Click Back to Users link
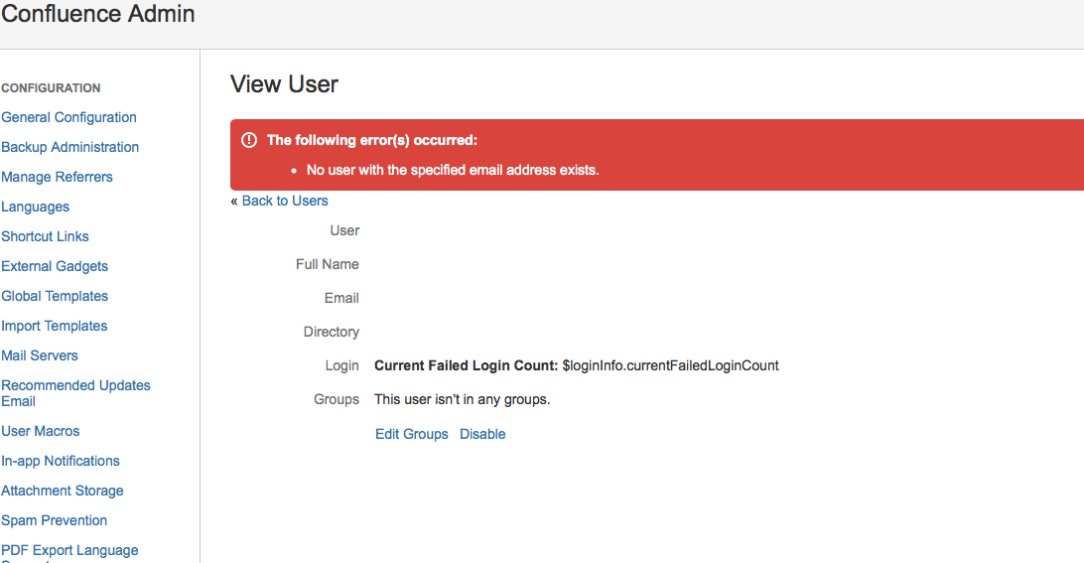 pyautogui.click(x=285, y=201)
